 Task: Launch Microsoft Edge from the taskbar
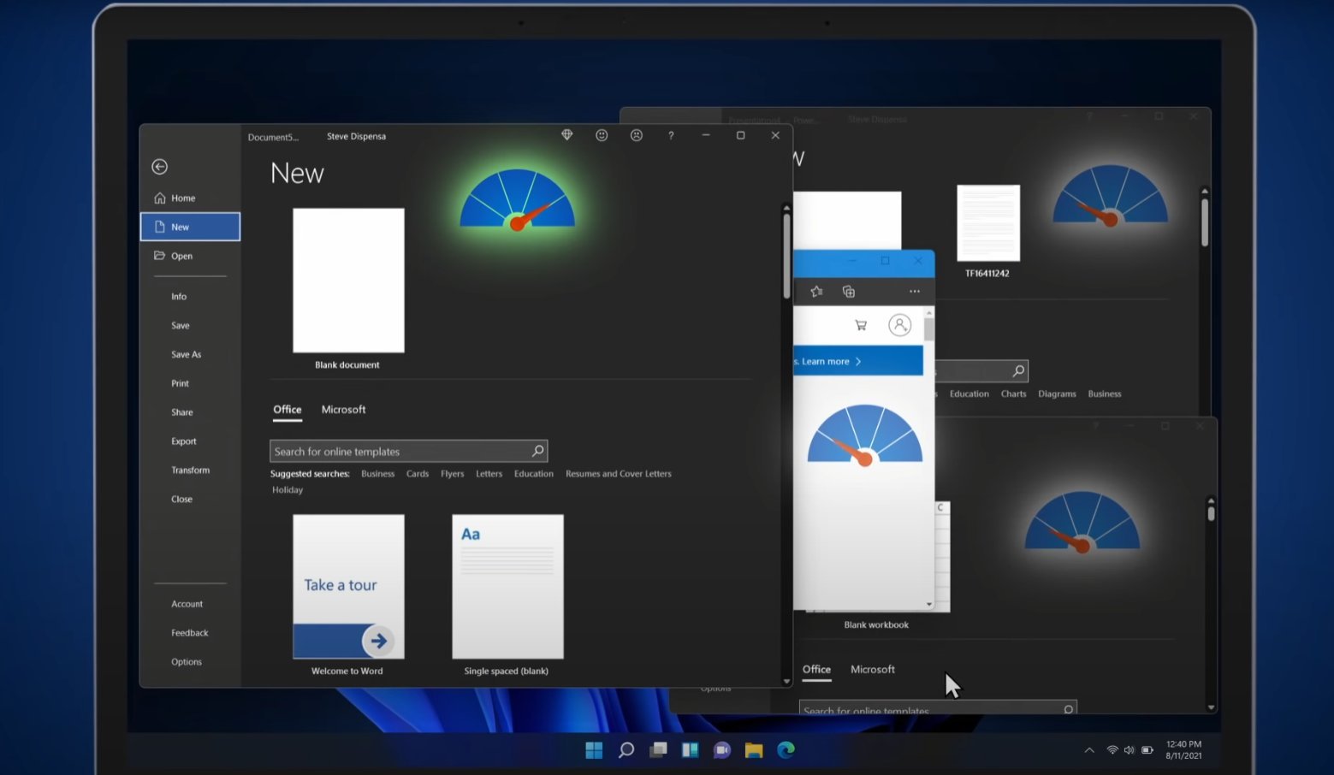(786, 750)
